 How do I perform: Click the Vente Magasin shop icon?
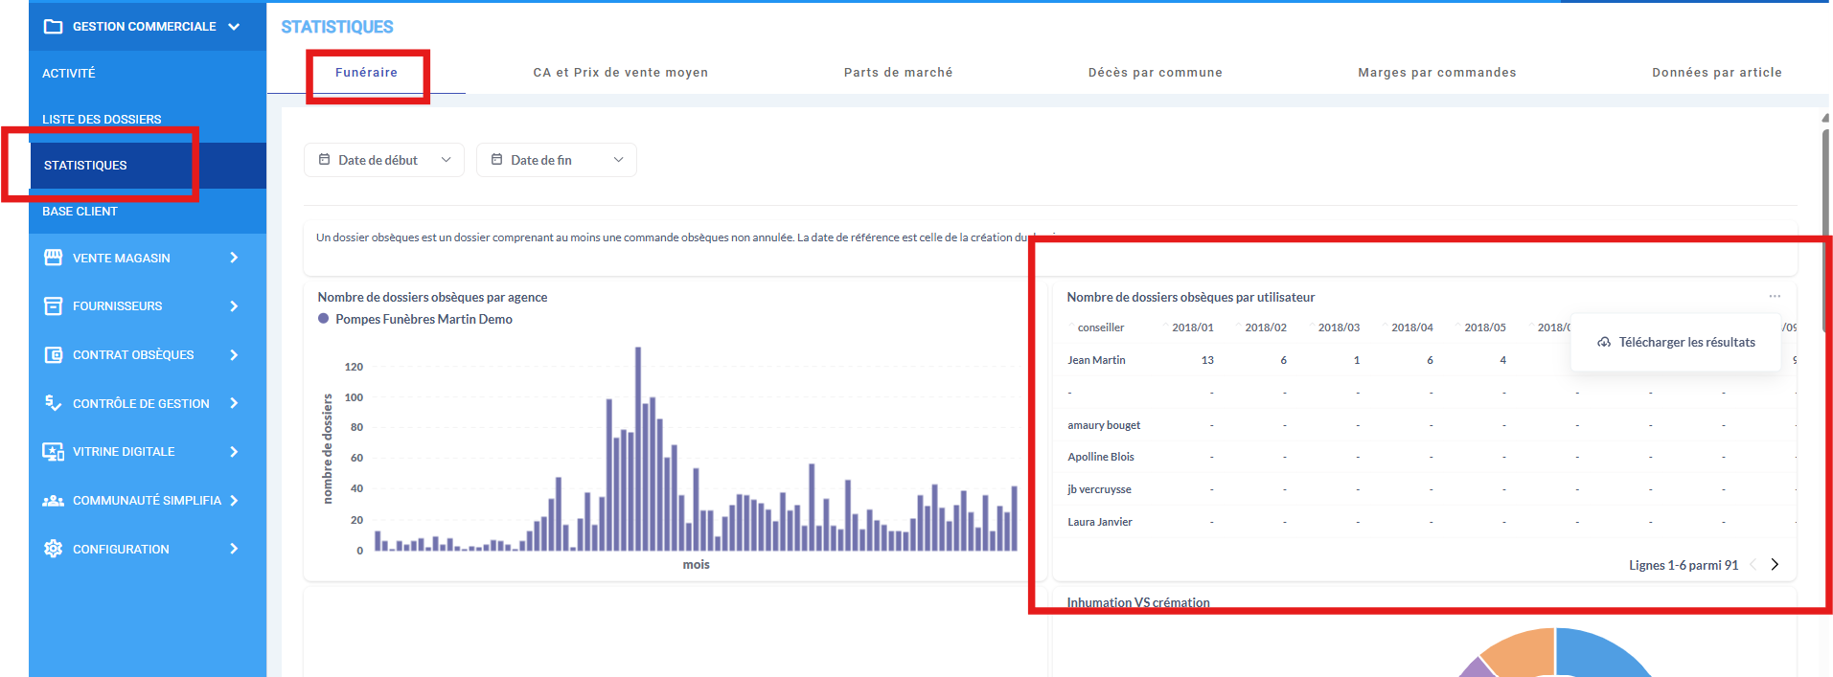coord(54,258)
